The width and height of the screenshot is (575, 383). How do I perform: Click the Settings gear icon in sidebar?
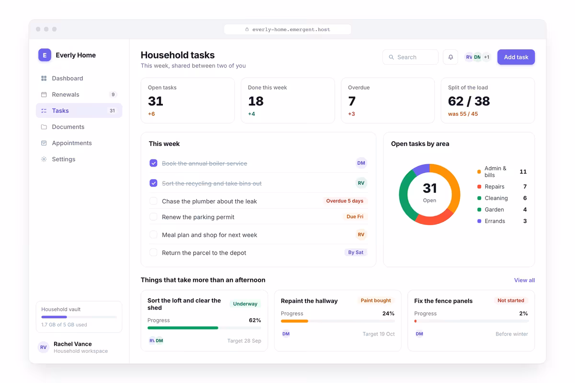pyautogui.click(x=44, y=159)
